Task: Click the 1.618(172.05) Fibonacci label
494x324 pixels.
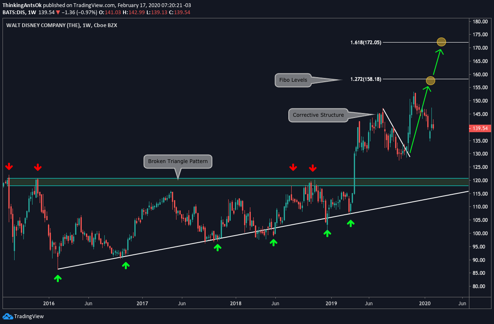Action: pos(366,42)
